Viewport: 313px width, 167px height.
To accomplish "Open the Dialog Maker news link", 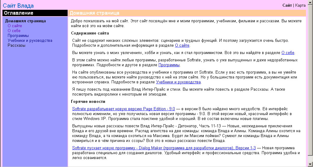I will [x=164, y=148].
